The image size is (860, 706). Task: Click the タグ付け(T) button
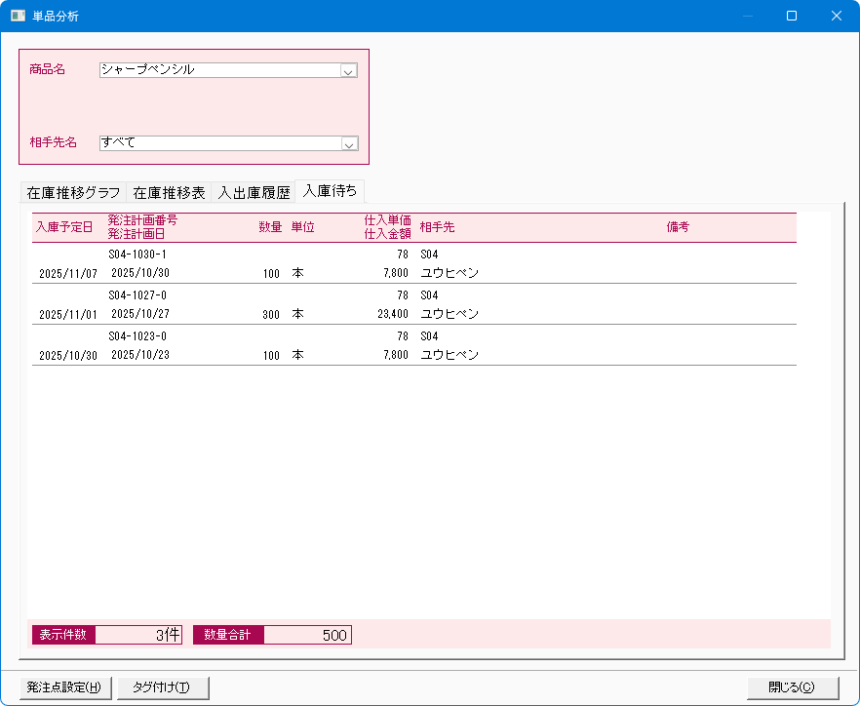(x=163, y=687)
